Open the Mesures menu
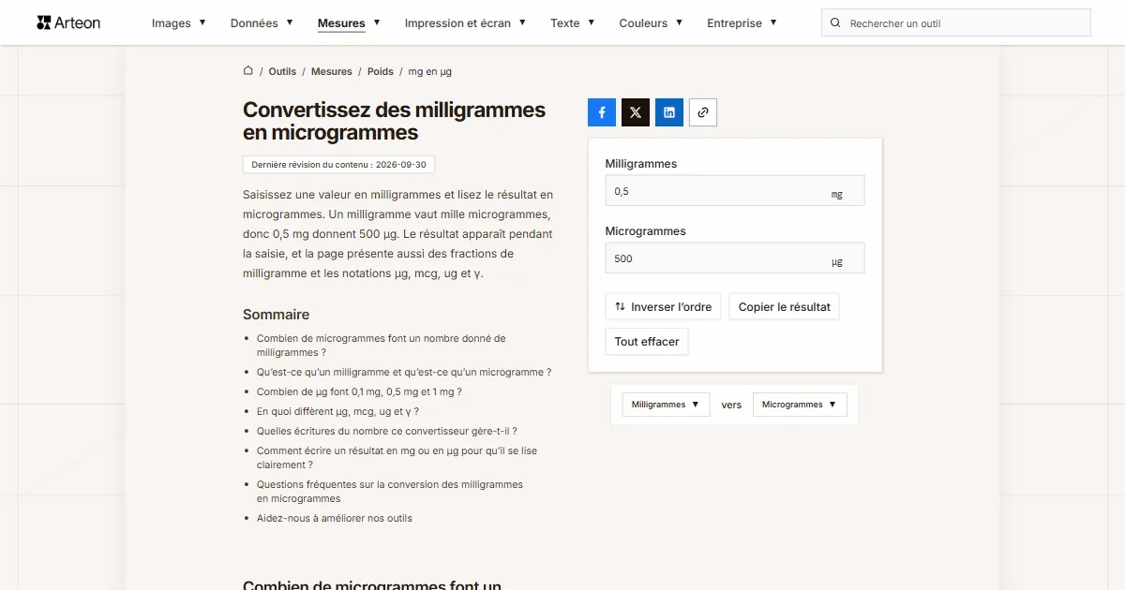 [349, 23]
